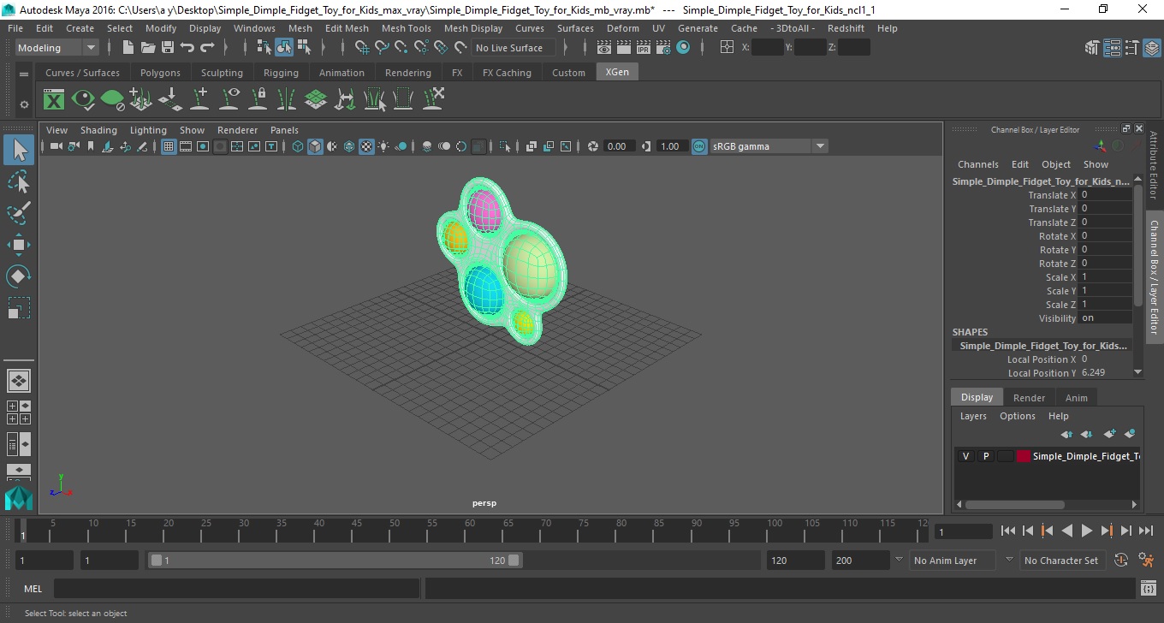Open the Shading viewport menu
Viewport: 1164px width, 623px height.
pos(98,130)
